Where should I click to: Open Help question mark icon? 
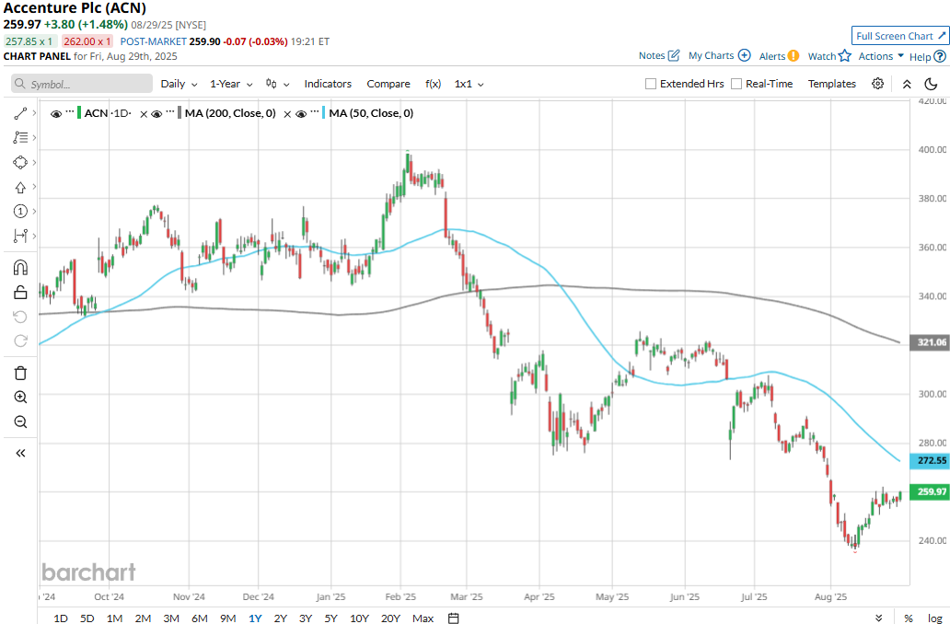click(940, 56)
